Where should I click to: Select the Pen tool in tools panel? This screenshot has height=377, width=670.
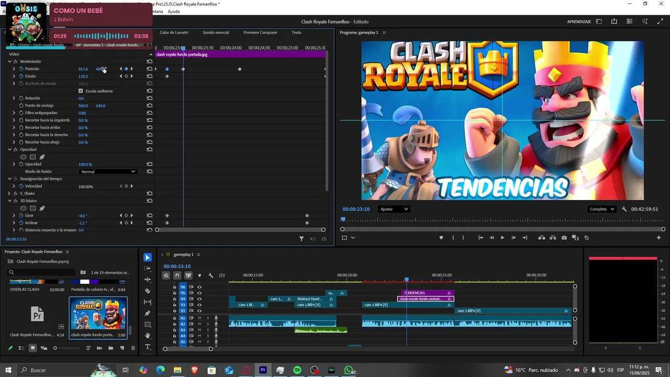pos(148,313)
